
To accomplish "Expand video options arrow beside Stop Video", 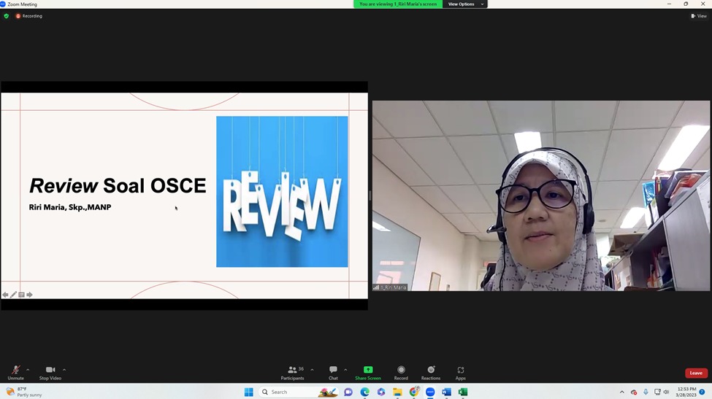I will coord(64,370).
